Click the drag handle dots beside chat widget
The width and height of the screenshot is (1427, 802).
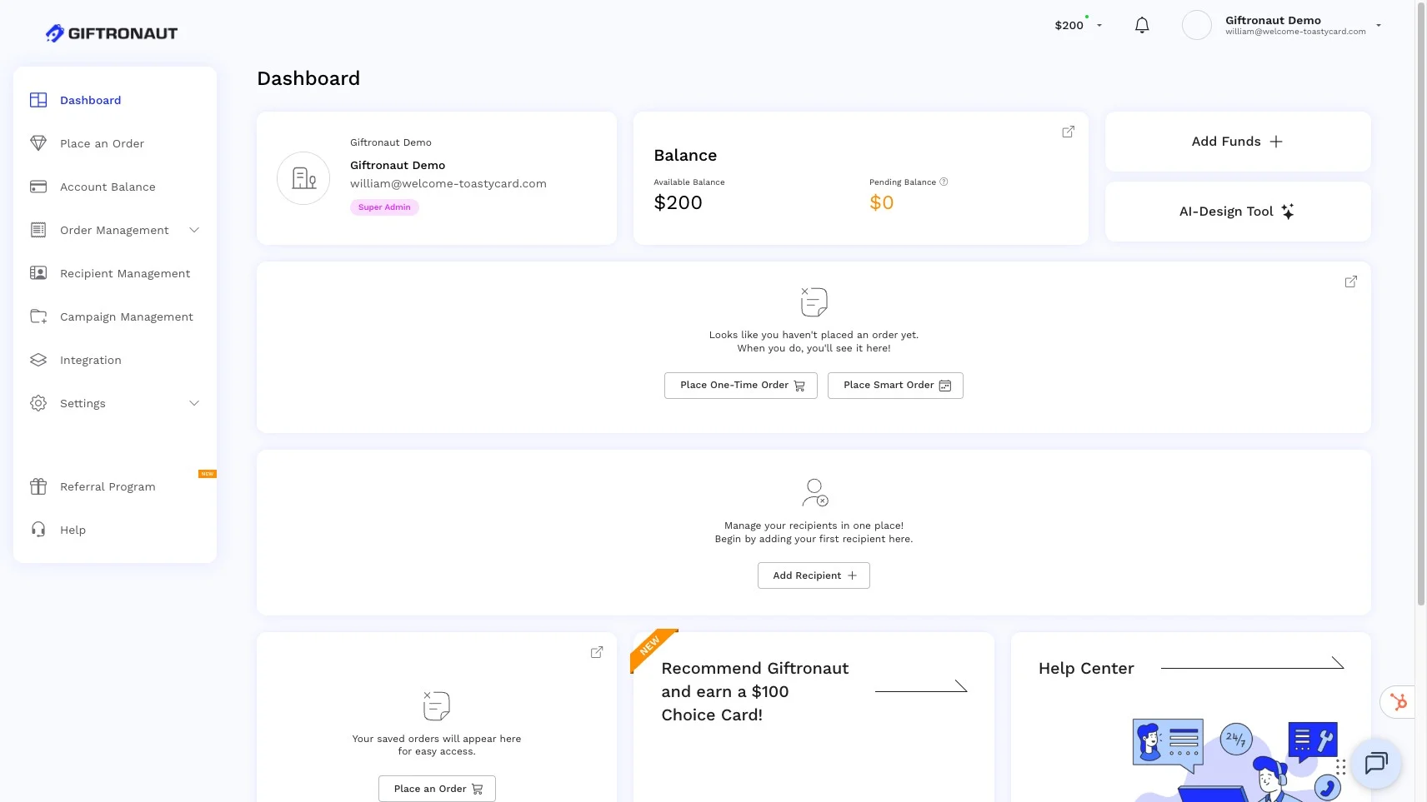(x=1341, y=767)
